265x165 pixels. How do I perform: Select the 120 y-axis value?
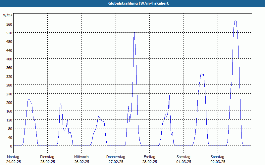tap(9, 120)
